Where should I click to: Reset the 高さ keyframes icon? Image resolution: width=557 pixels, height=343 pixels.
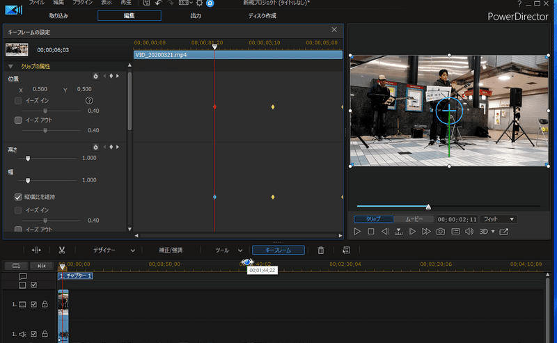[95, 147]
